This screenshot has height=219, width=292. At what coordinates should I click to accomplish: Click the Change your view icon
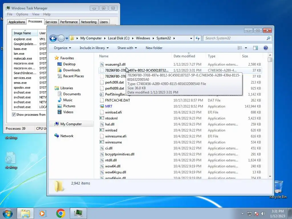240,48
